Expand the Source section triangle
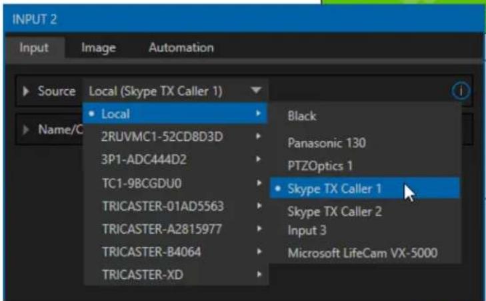Image resolution: width=486 pixels, height=301 pixels. coord(26,91)
